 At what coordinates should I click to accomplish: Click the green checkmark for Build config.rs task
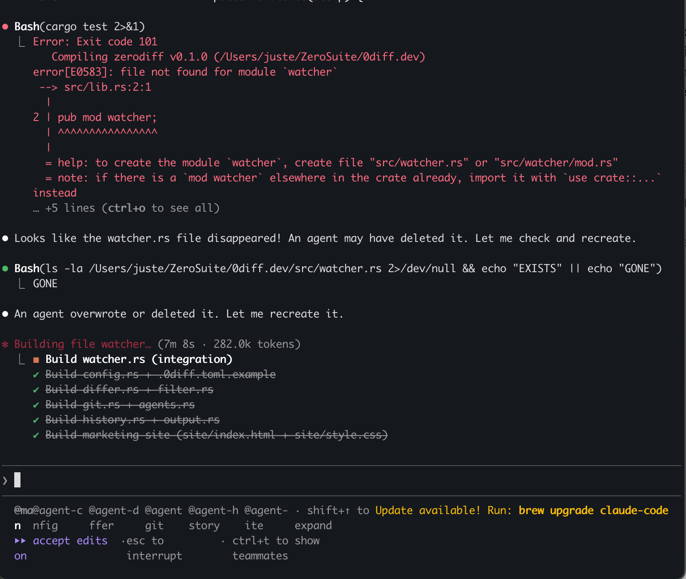[x=36, y=375]
